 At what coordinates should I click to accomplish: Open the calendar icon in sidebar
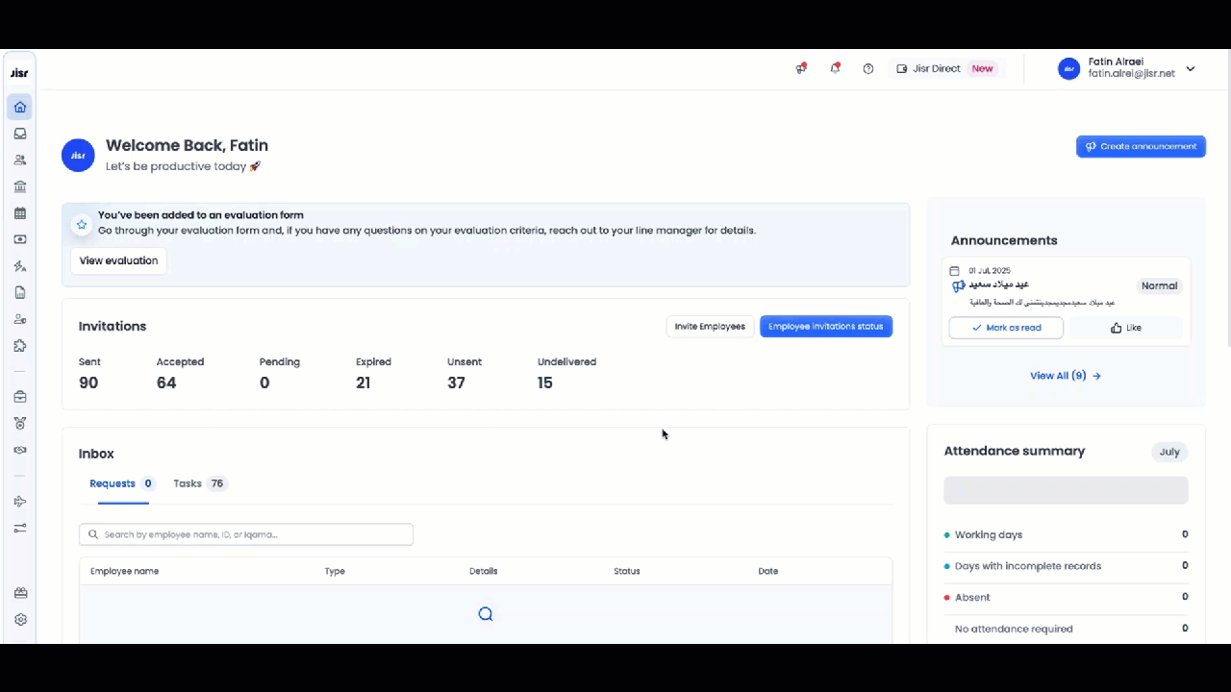tap(20, 213)
